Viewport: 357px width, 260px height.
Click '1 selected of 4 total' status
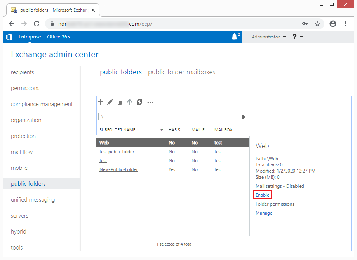[174, 244]
